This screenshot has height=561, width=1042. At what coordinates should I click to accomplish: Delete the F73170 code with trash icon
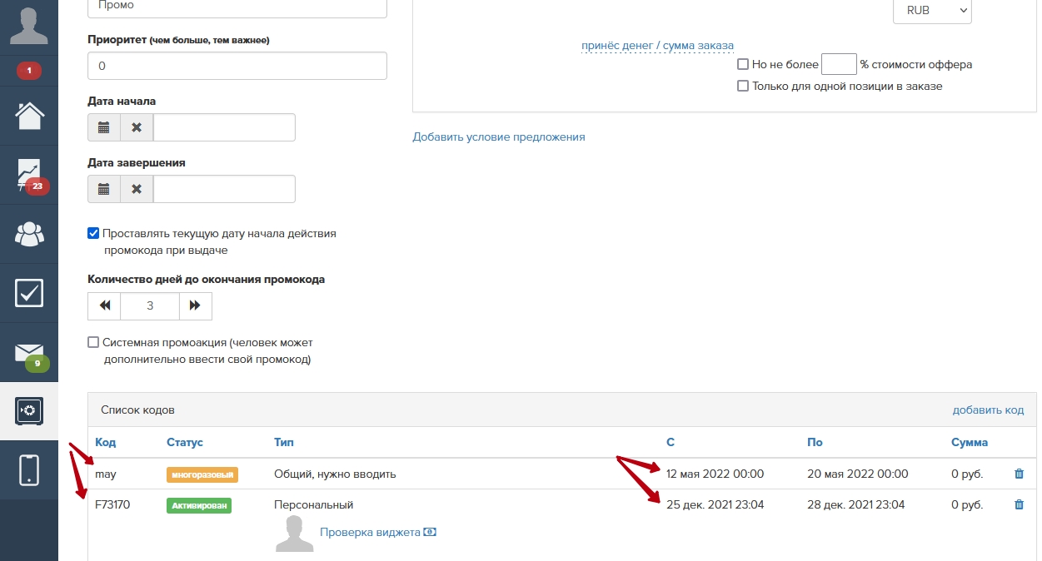[1019, 504]
